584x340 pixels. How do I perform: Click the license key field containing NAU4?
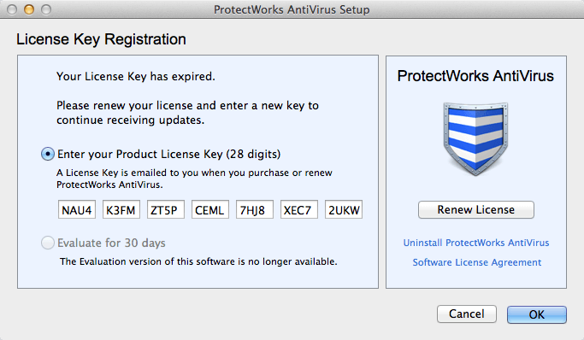click(77, 210)
